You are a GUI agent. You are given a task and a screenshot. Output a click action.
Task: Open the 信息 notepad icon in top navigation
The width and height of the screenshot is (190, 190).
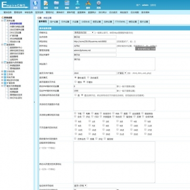(46, 4)
